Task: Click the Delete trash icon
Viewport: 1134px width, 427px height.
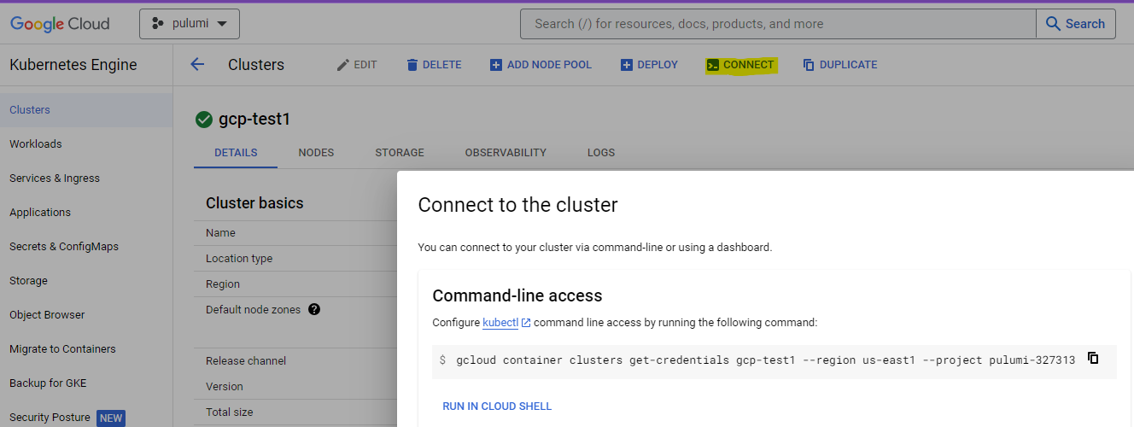Action: (412, 65)
